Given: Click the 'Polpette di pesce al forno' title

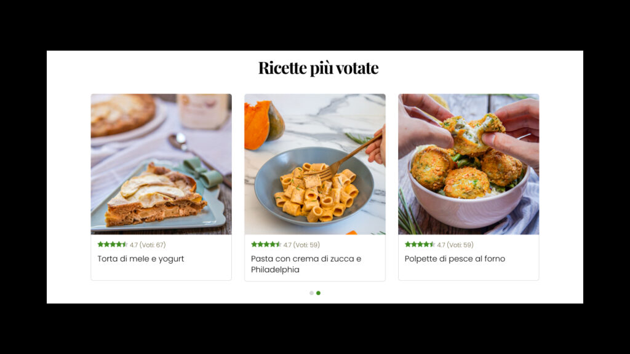Looking at the screenshot, I should [x=455, y=259].
